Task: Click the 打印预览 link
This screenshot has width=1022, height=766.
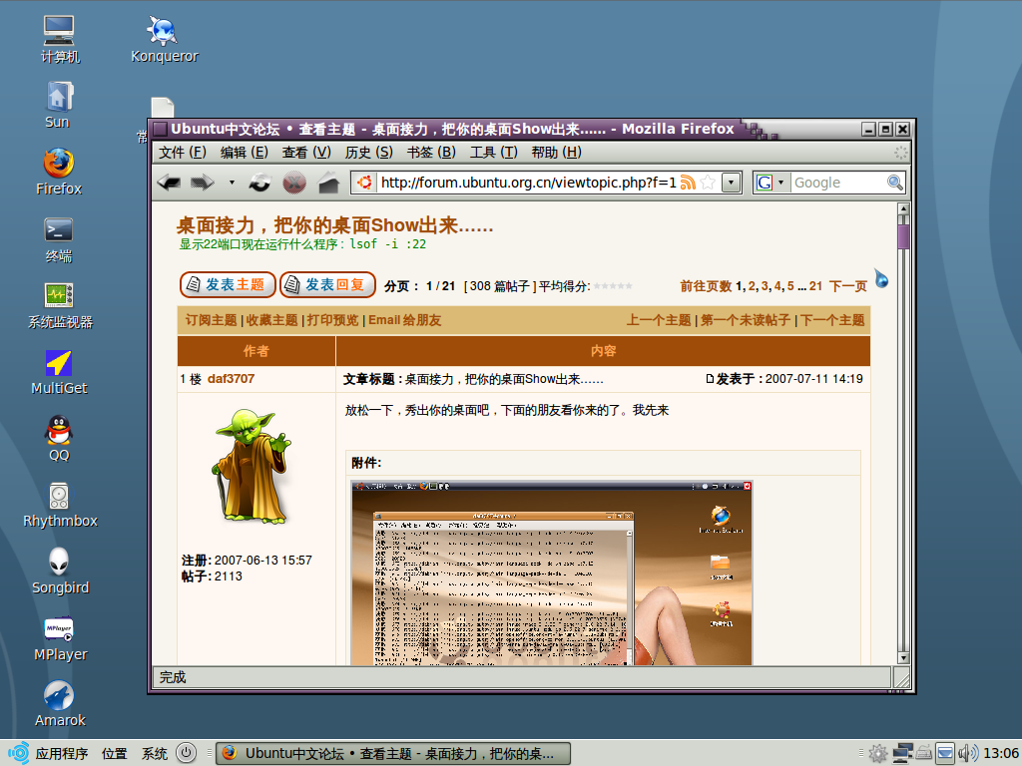Action: point(332,320)
